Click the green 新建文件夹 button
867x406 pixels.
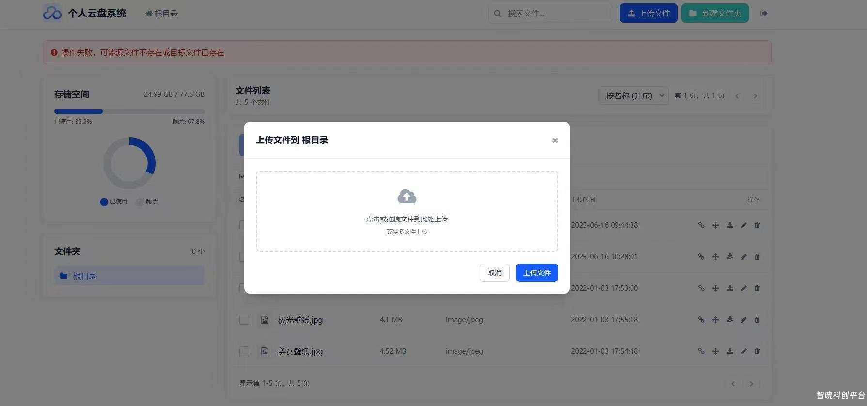715,13
